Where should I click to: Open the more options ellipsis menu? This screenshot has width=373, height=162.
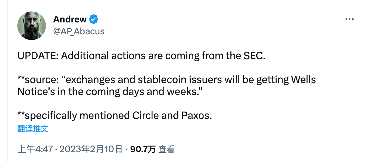(x=349, y=19)
